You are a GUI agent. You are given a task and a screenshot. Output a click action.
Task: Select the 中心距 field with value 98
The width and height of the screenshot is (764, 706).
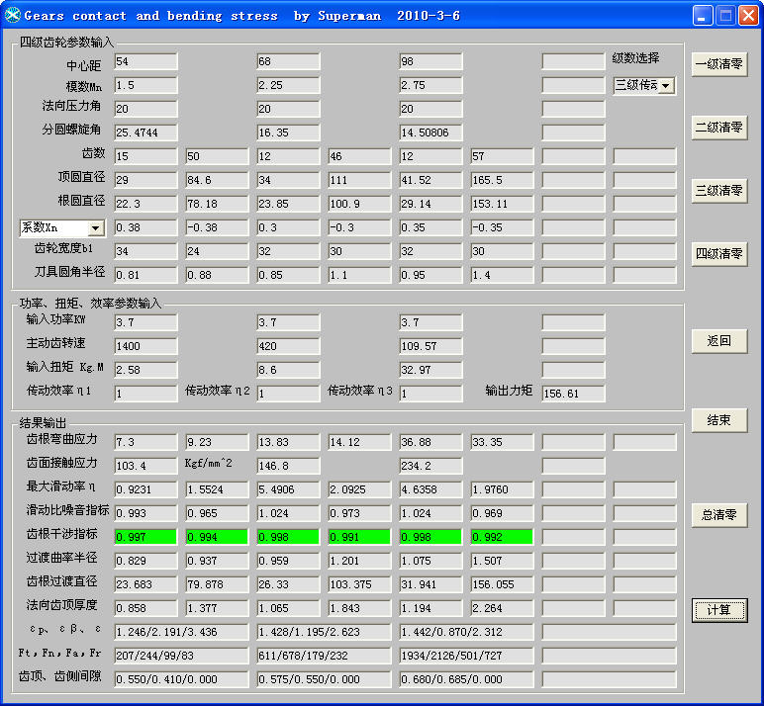tap(430, 61)
